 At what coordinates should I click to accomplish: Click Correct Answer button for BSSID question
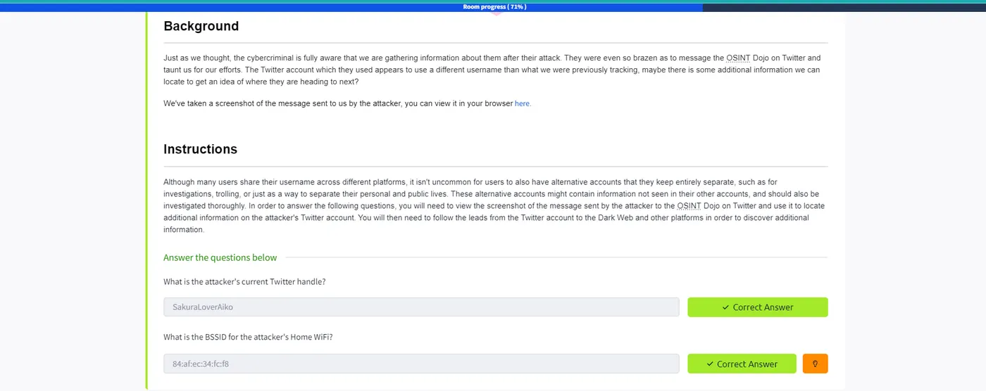[x=742, y=364]
